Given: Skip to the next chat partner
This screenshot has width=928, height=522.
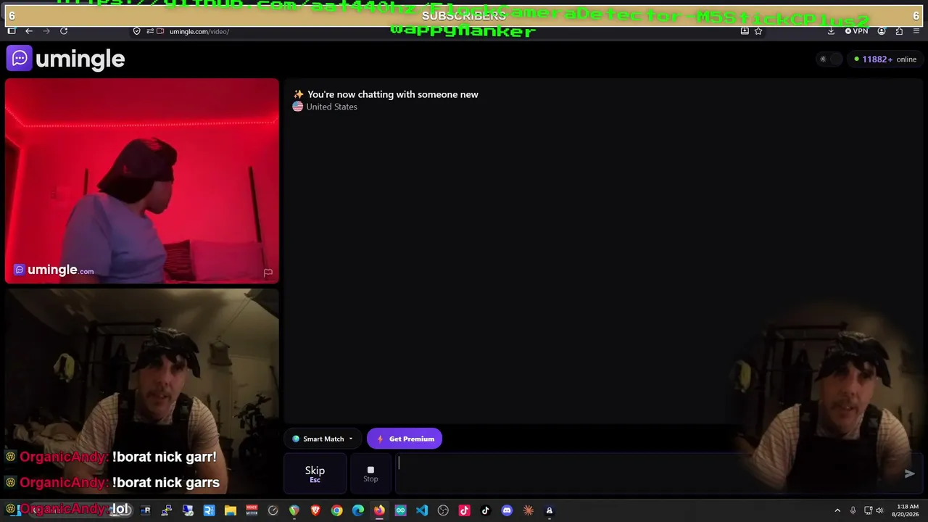Looking at the screenshot, I should coord(315,473).
